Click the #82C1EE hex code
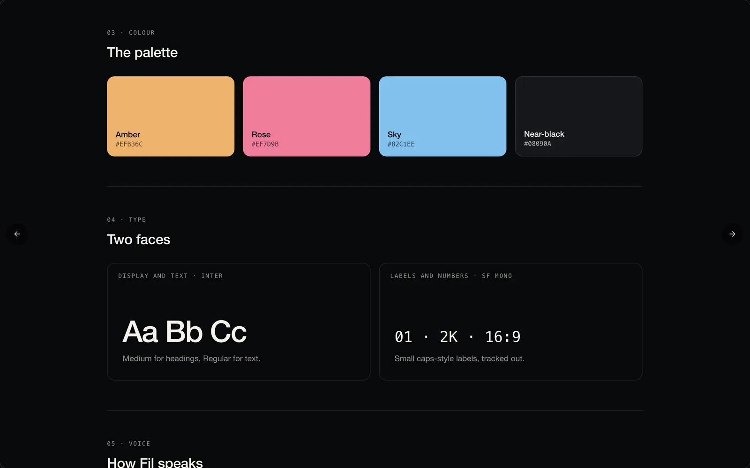The image size is (750, 468). tap(401, 144)
